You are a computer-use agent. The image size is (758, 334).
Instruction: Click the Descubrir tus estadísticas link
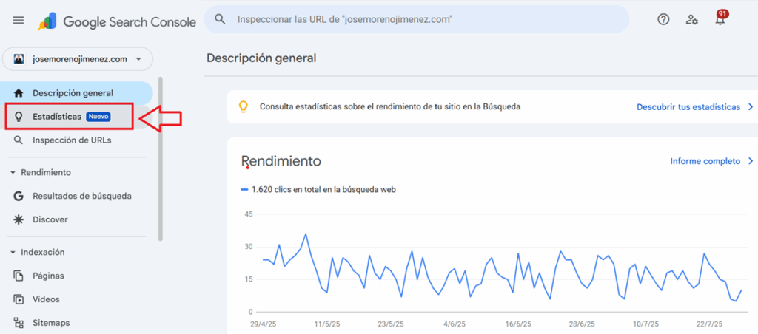coord(688,106)
